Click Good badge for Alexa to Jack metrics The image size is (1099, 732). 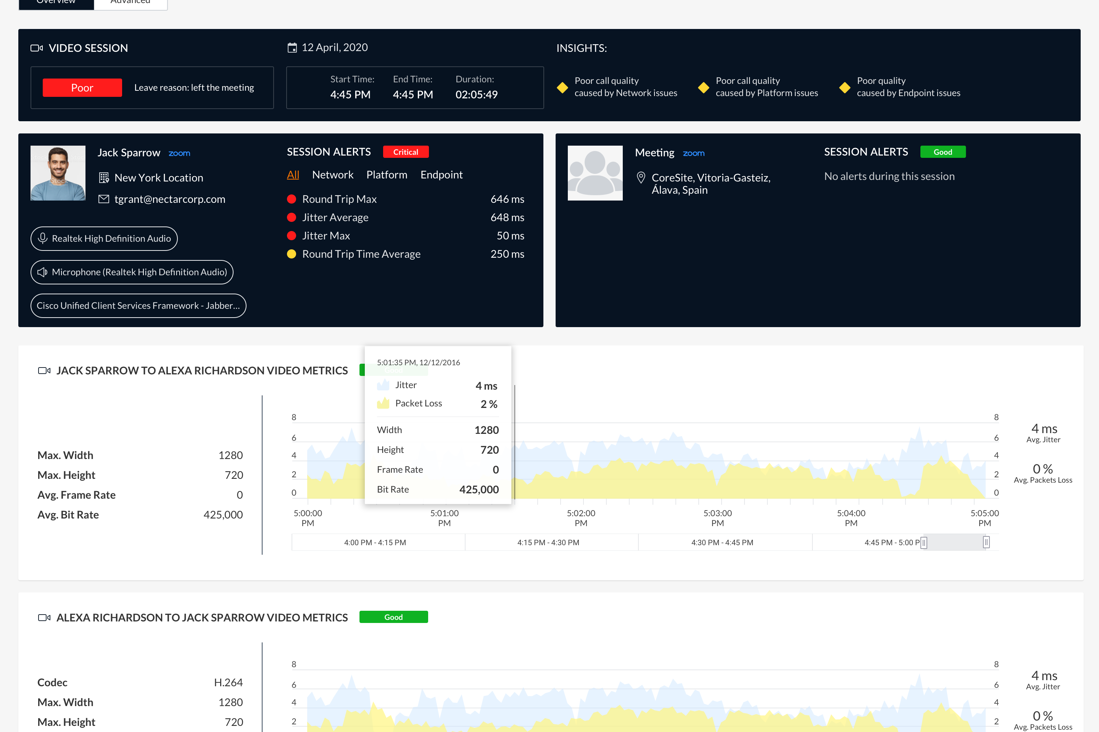click(x=393, y=617)
